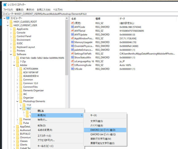Select the MemoryUsage64 DWORD icon
Viewport: 178px width, 149px height.
[x=72, y=42]
